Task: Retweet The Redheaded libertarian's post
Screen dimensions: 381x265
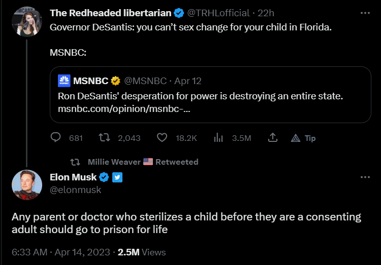Action: click(104, 137)
